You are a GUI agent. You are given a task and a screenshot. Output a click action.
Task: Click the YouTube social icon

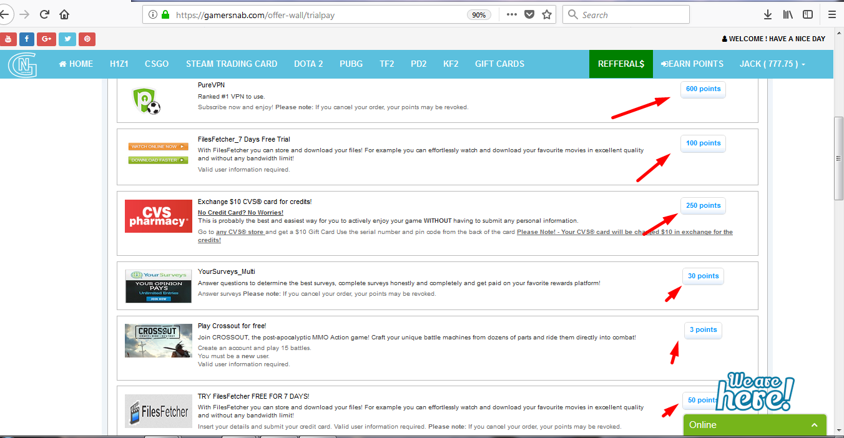(x=7, y=39)
